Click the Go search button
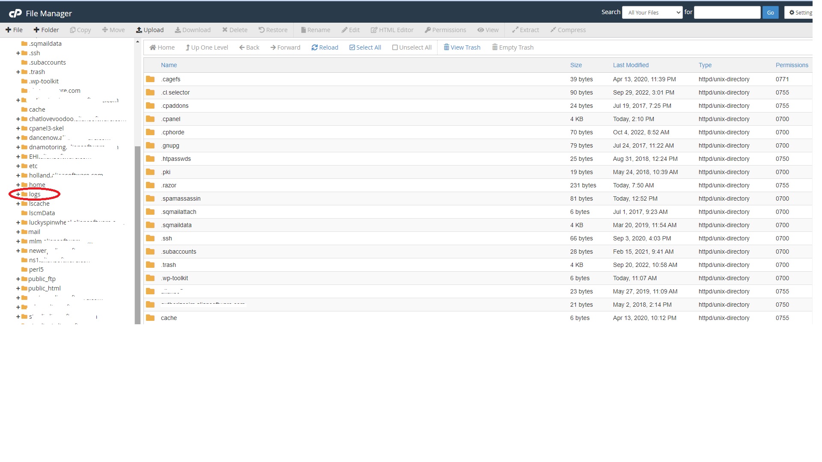 [x=770, y=12]
